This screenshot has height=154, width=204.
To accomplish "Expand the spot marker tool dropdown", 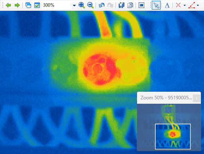I will click(184, 6).
